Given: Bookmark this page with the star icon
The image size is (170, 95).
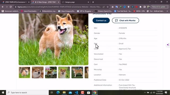Looking at the screenshot, I should click(108, 7).
